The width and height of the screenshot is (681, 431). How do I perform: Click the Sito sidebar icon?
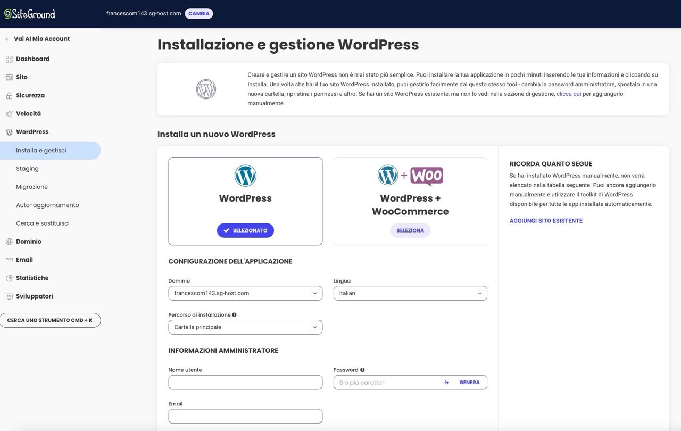(x=9, y=77)
